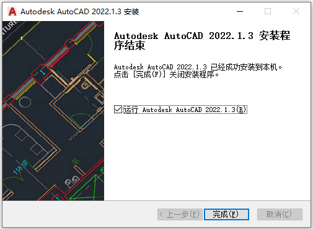Click the 完成(F) finish button
This screenshot has height=229, width=313.
coord(226,214)
